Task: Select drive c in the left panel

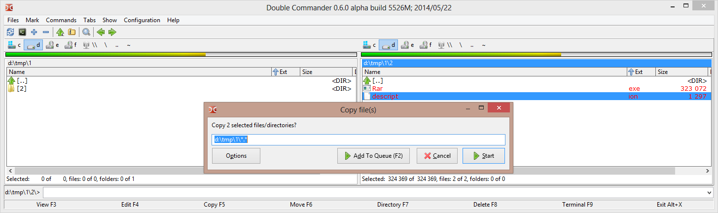Action: point(14,45)
